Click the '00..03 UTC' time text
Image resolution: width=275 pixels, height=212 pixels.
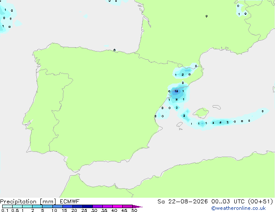[x=228, y=202]
